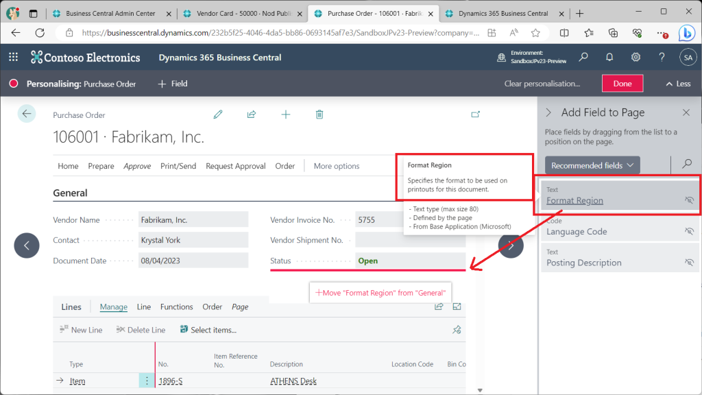Open the page in a new window
The image size is (702, 395).
click(x=476, y=115)
